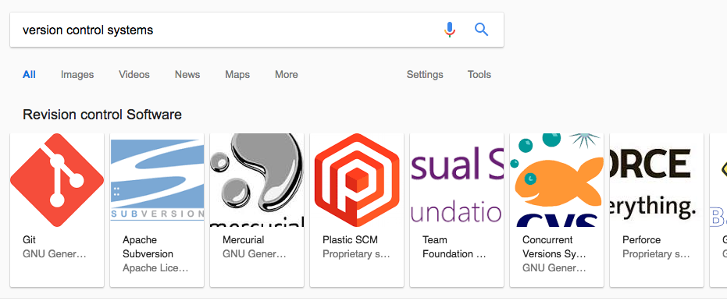Click the blue magnifying glass search icon

[482, 30]
